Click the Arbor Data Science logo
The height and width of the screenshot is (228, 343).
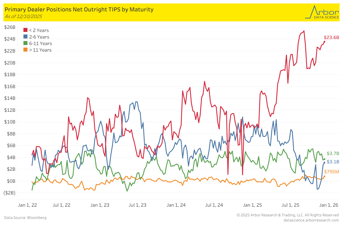(x=322, y=12)
